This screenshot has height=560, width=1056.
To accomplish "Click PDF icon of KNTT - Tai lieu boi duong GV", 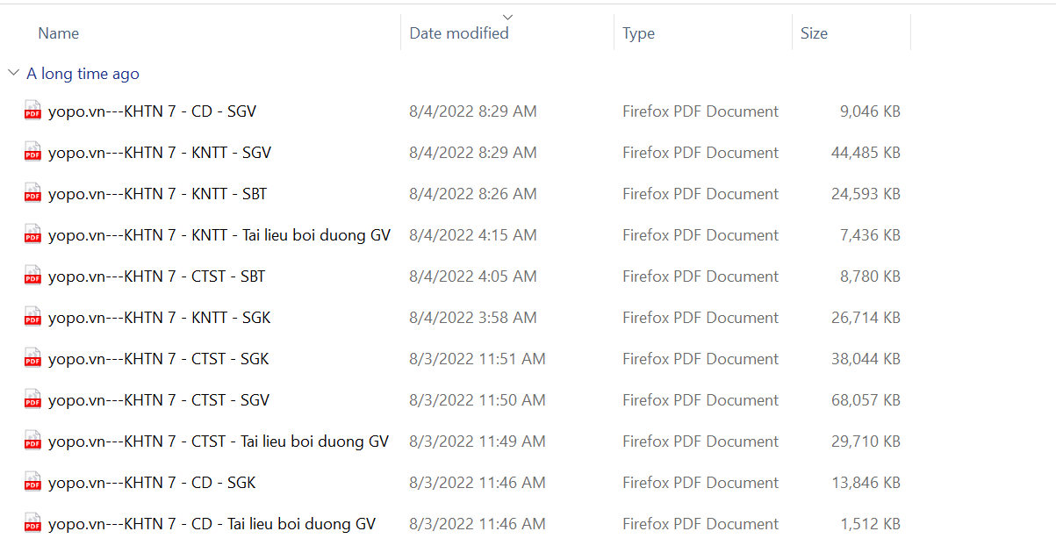I will [x=32, y=235].
